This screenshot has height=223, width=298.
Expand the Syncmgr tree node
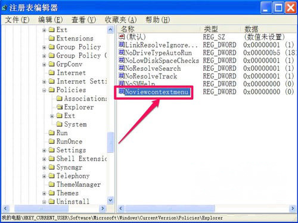(44, 168)
